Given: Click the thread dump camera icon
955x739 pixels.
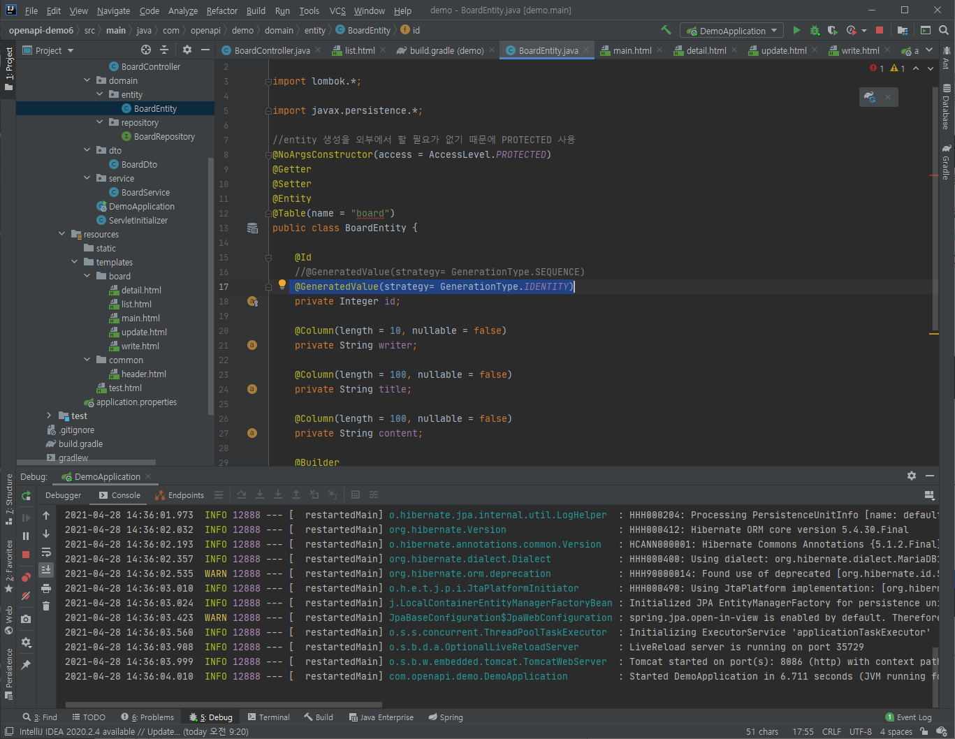Looking at the screenshot, I should click(x=27, y=619).
